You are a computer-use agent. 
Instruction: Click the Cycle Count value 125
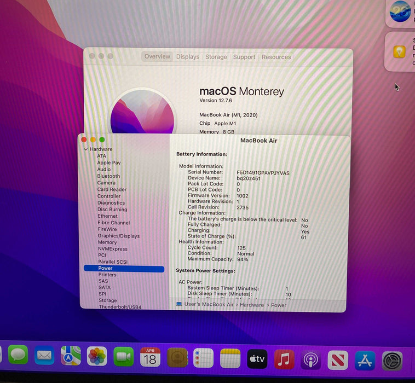tap(241, 248)
